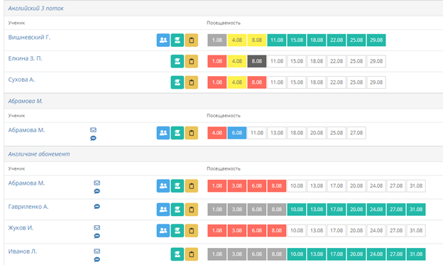Click red 1.08 cell in Елкина З. П. row

coord(217,61)
